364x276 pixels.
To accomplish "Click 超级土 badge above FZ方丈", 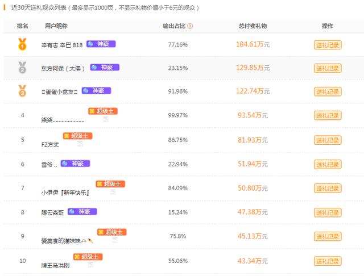I will pyautogui.click(x=77, y=136).
